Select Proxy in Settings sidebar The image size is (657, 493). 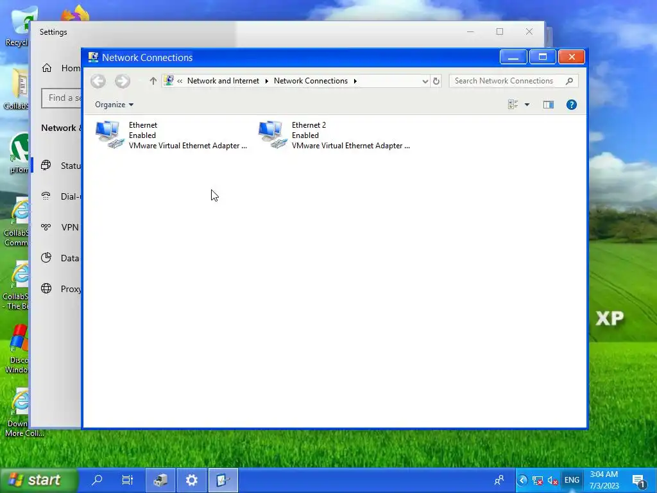tap(61, 289)
